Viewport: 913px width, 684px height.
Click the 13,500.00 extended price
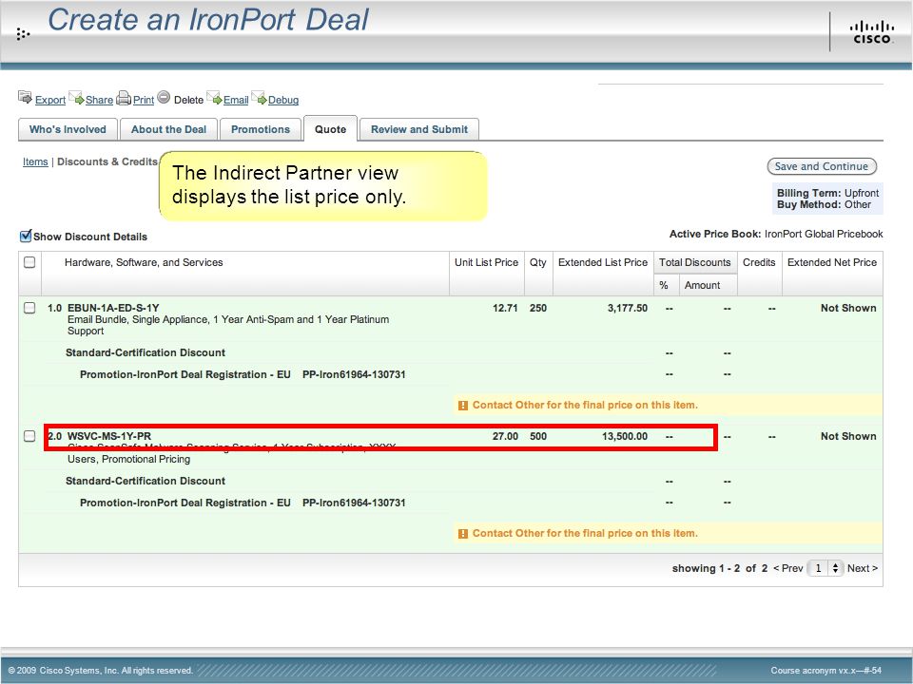click(x=625, y=436)
